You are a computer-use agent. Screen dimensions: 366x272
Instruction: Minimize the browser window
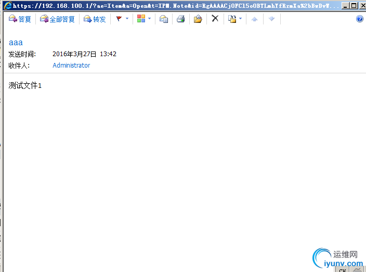[345, 6]
